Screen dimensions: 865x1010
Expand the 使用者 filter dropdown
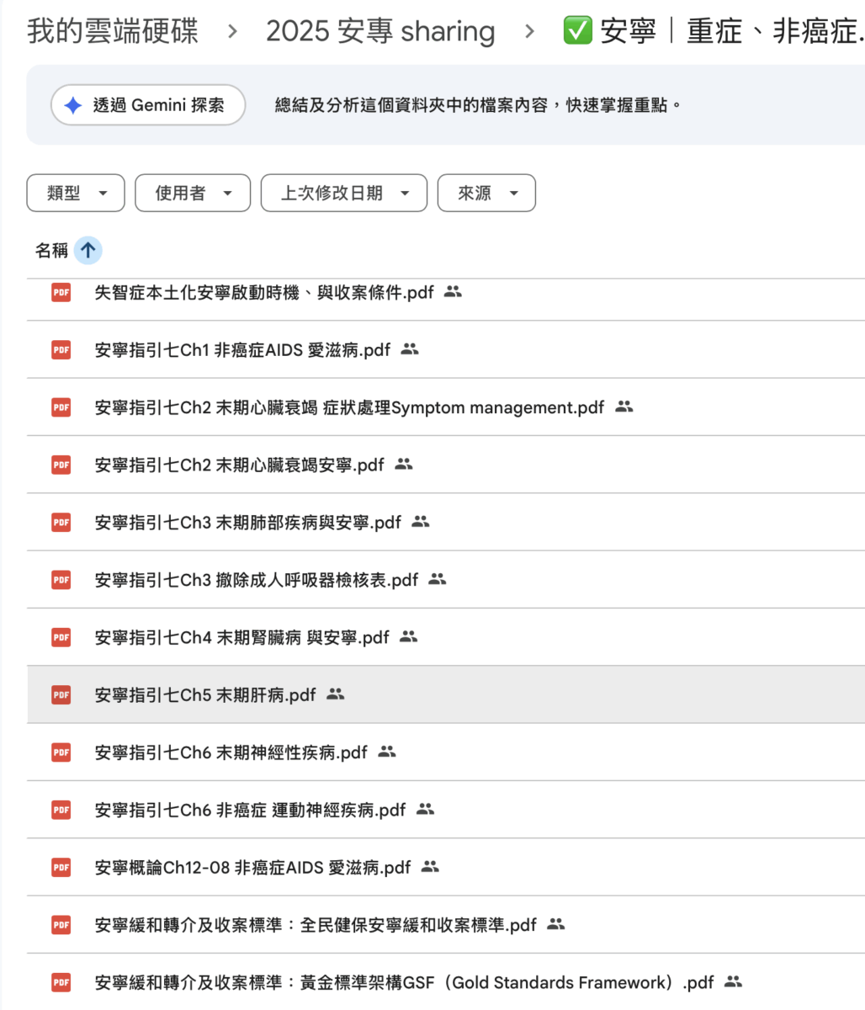[193, 194]
